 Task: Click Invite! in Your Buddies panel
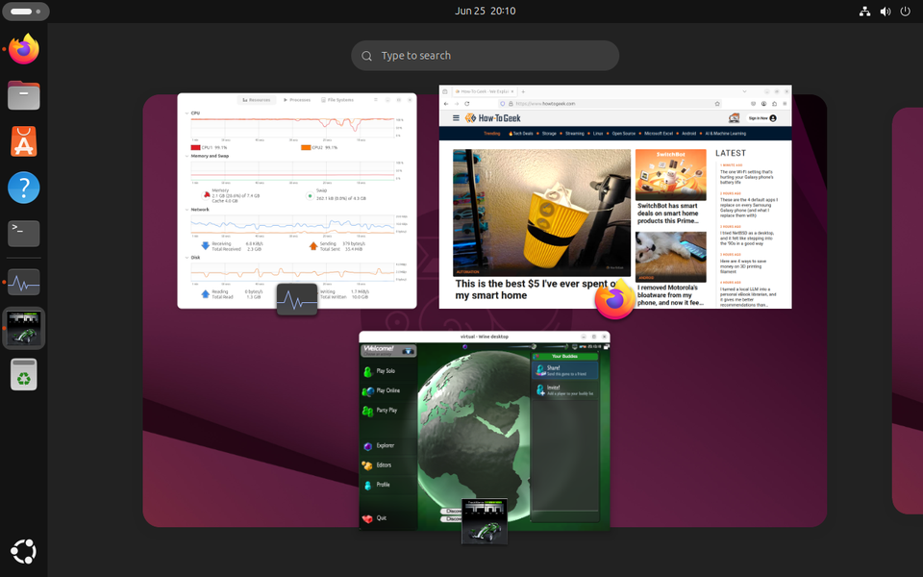pos(565,389)
